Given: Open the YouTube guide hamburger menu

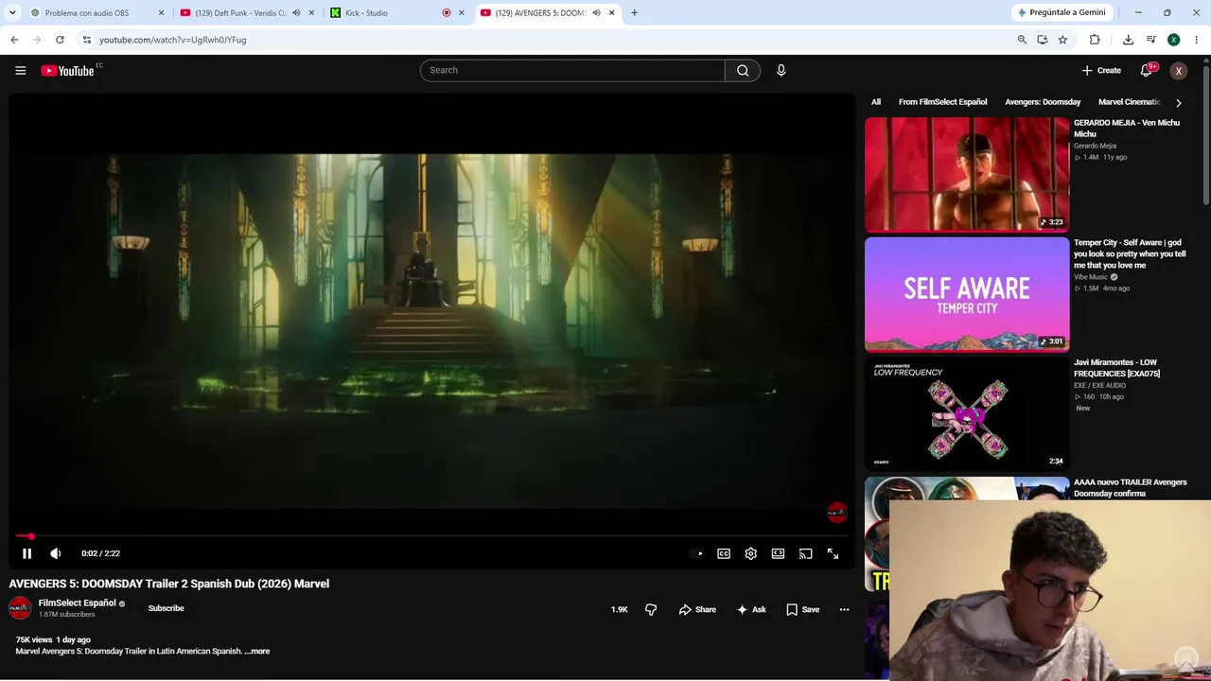Looking at the screenshot, I should tap(20, 70).
